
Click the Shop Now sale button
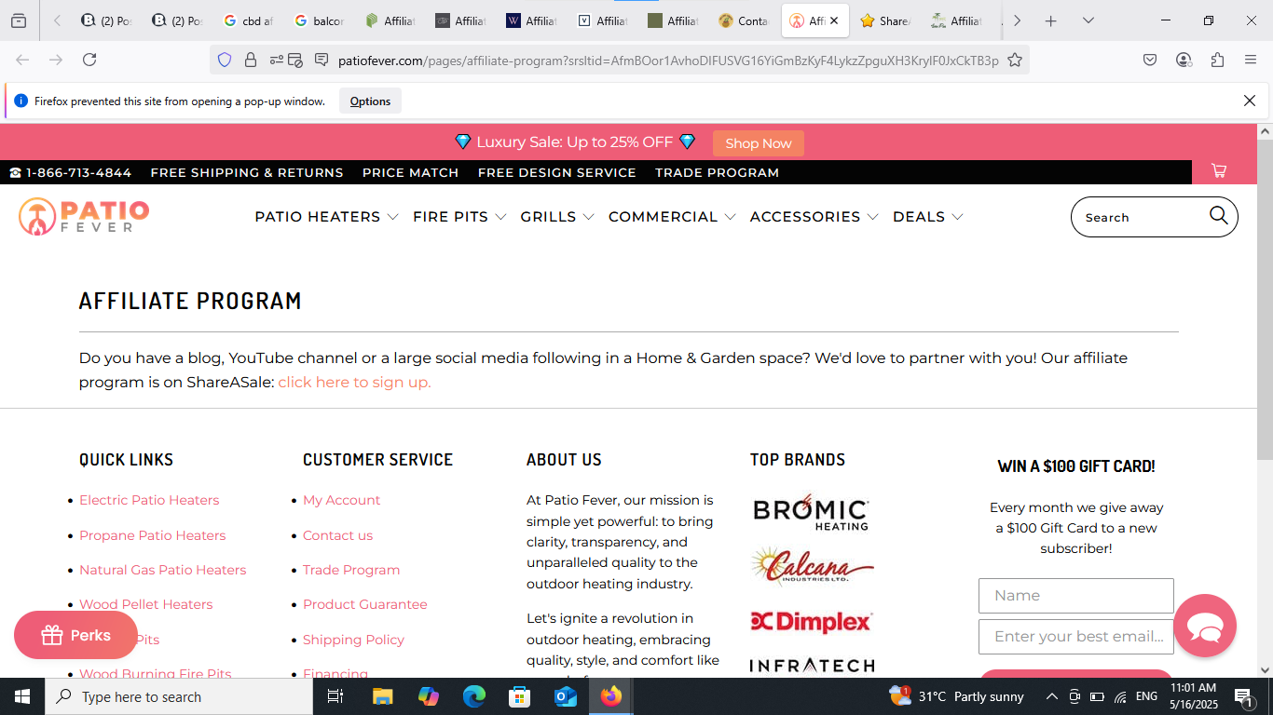point(759,143)
